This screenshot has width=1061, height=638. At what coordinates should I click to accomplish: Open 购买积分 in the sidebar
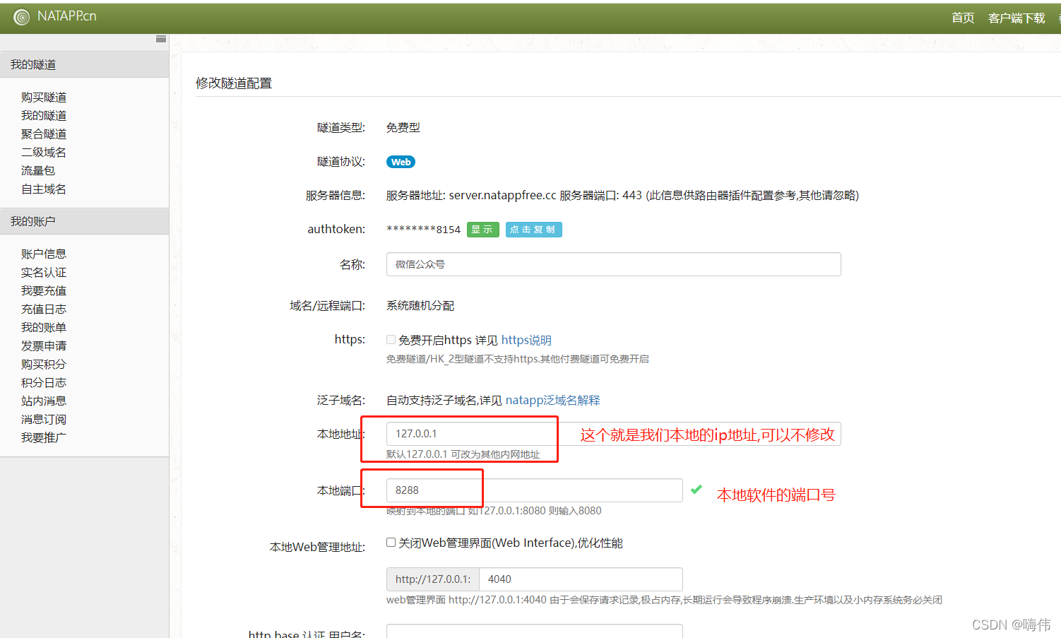(44, 364)
